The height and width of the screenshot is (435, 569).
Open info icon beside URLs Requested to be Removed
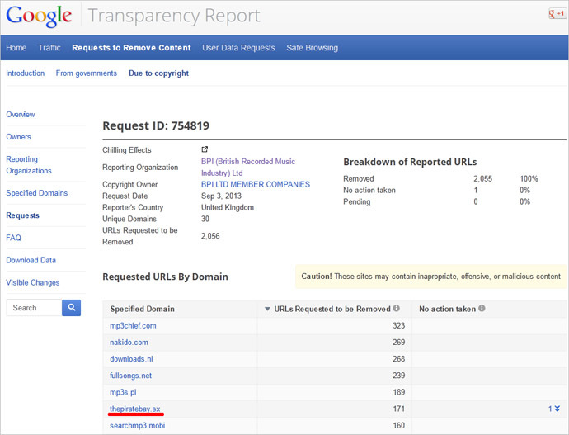pos(397,308)
